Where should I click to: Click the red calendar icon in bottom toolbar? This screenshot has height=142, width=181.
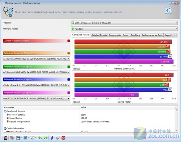[x=6, y=138]
